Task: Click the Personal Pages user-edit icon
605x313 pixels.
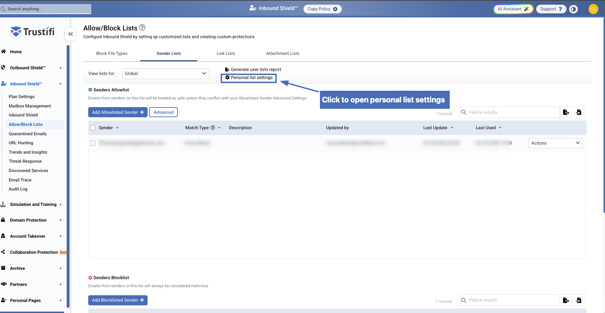Action: 4,300
